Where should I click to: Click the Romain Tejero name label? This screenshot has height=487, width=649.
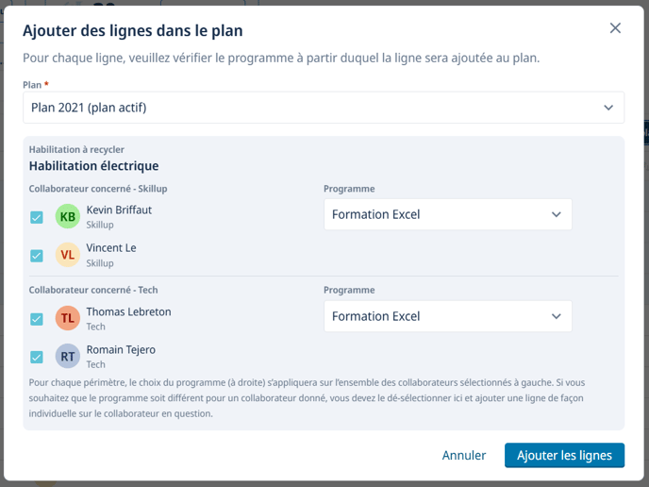[x=121, y=349]
